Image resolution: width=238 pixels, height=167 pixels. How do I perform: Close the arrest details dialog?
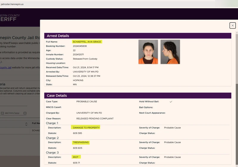pyautogui.click(x=233, y=26)
